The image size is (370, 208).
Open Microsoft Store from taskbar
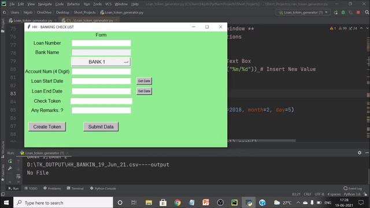coord(163,203)
